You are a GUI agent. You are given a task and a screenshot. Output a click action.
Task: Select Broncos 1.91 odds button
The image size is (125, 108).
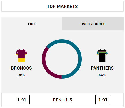22,100
